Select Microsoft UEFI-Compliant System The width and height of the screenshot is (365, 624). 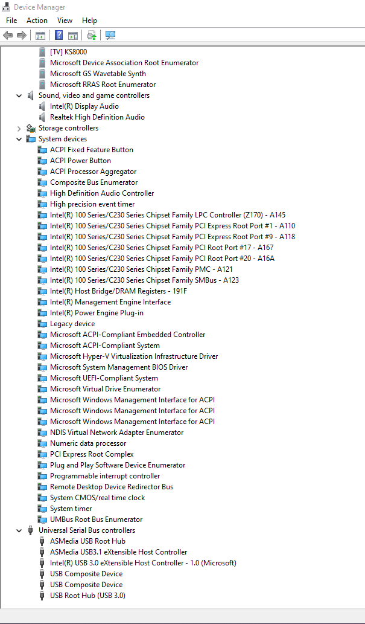click(x=104, y=378)
